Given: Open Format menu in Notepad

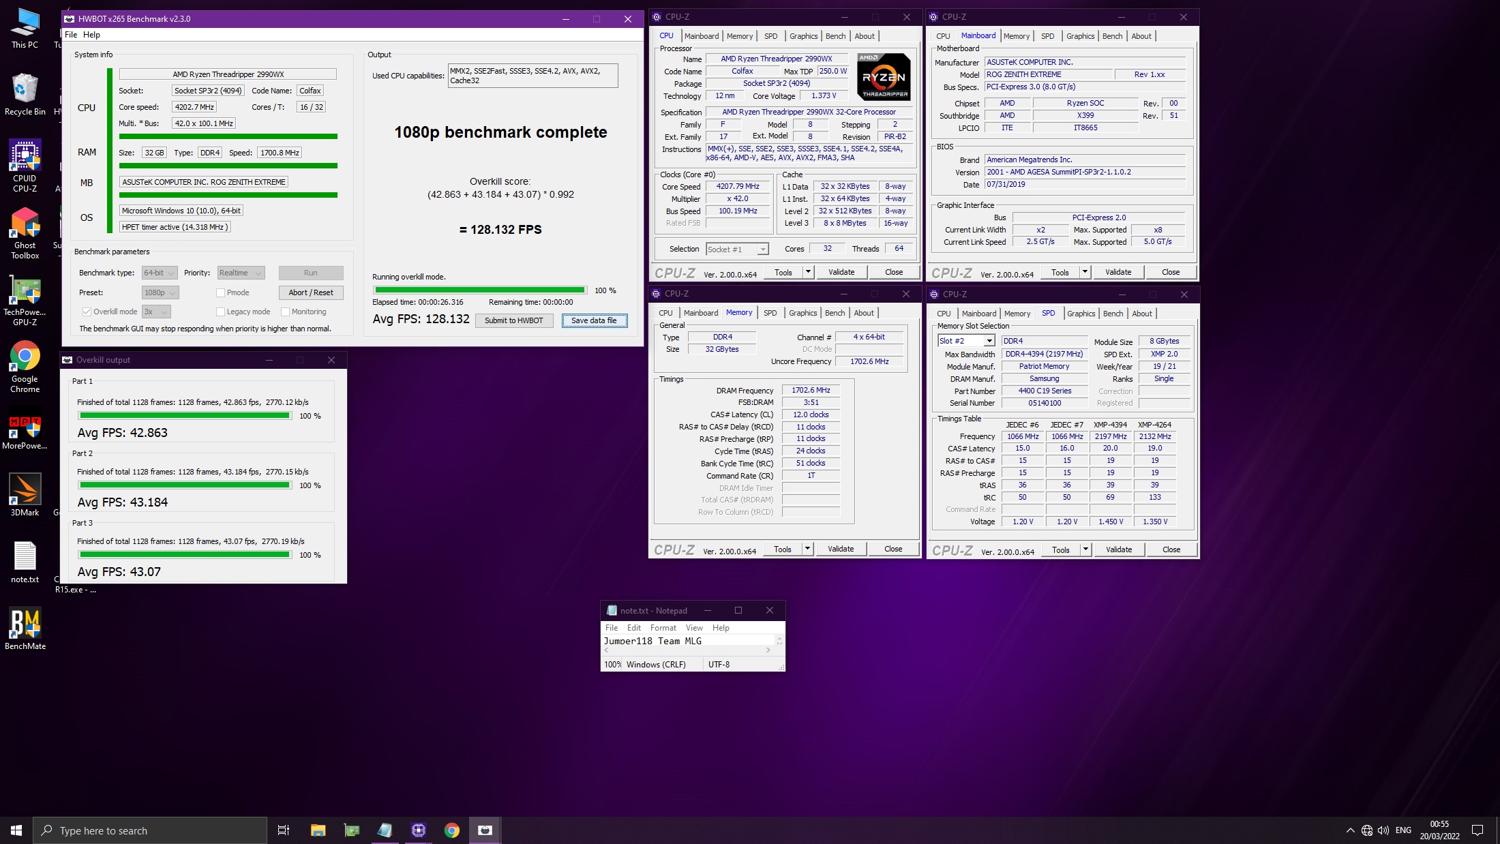Looking at the screenshot, I should [663, 628].
